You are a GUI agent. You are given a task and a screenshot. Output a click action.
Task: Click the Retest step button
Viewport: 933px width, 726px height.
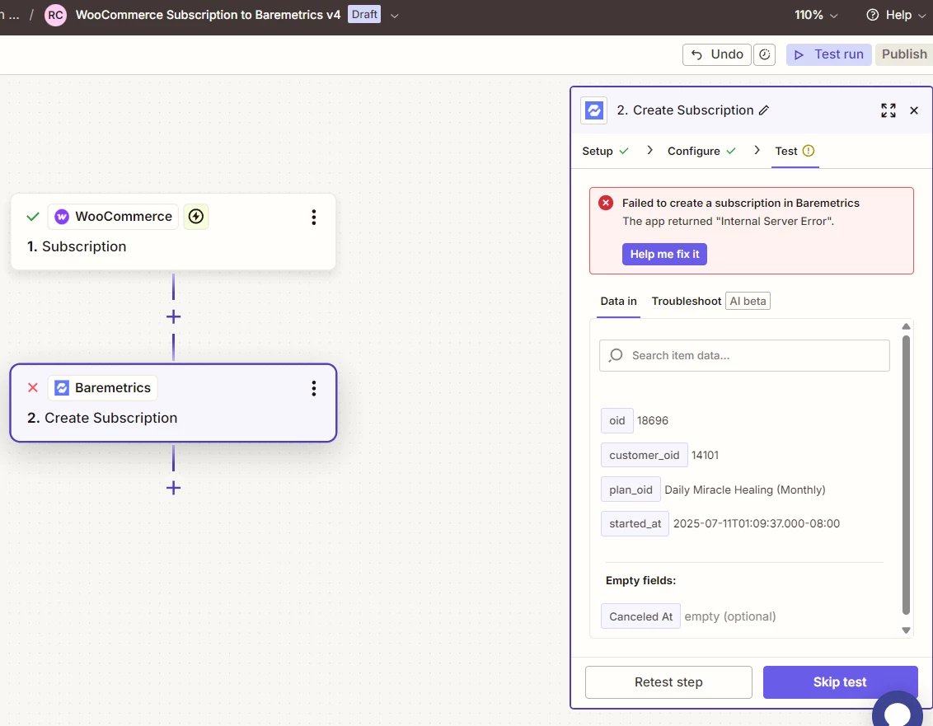pyautogui.click(x=668, y=682)
